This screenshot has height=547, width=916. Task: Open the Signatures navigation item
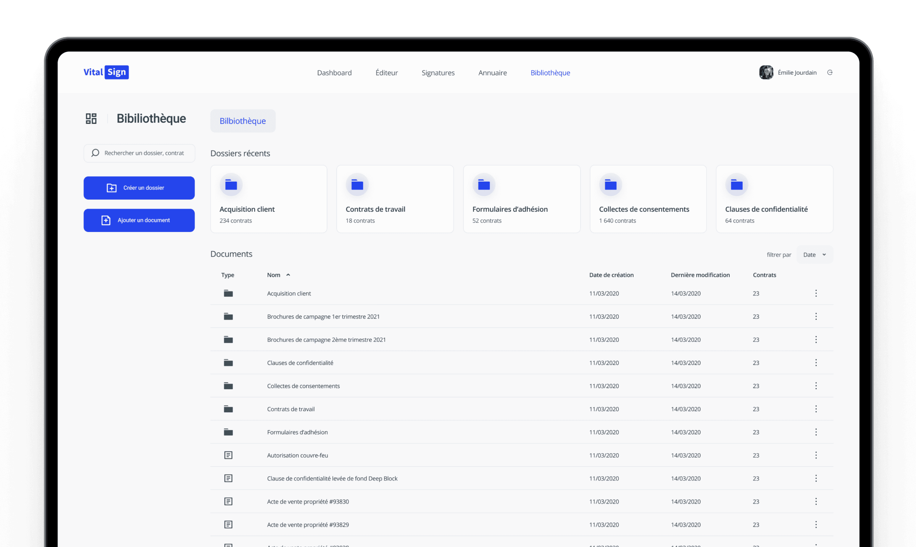click(x=438, y=73)
